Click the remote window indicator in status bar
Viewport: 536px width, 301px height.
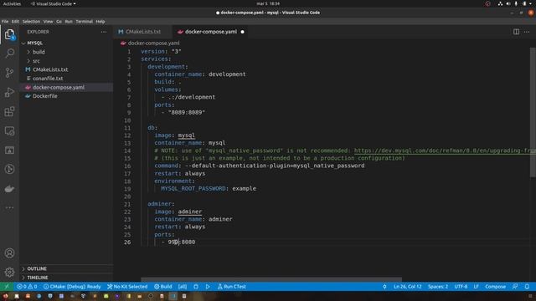click(x=7, y=286)
